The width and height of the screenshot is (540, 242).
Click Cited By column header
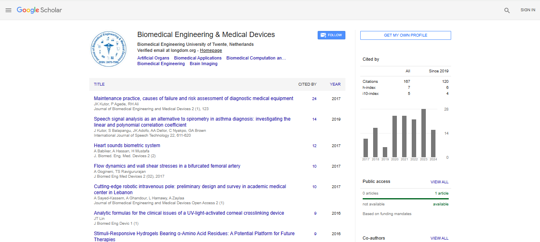(307, 84)
